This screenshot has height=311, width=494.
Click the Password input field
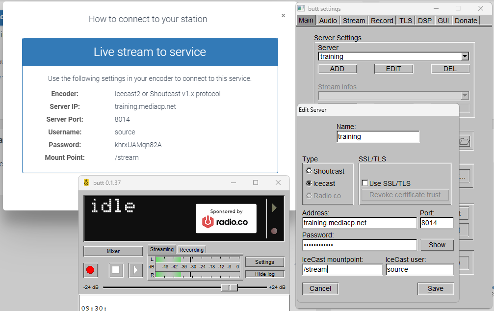(x=360, y=245)
